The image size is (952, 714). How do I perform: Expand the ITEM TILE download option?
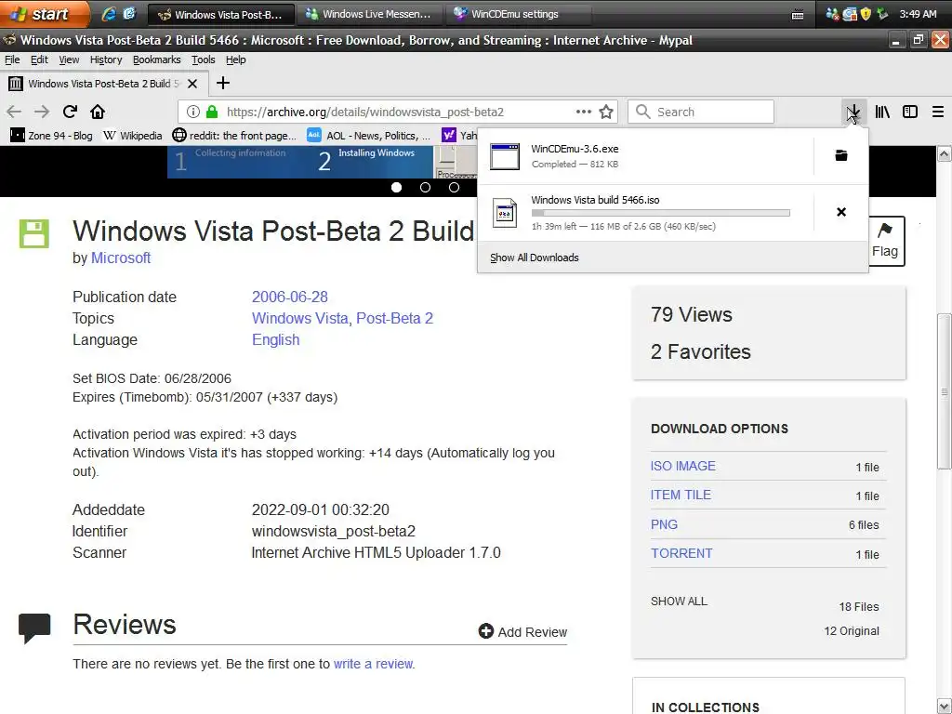pos(681,495)
